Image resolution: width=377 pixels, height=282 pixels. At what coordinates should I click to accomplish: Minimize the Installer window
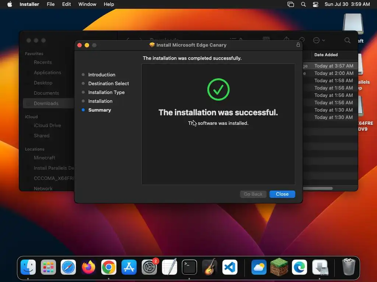87,45
